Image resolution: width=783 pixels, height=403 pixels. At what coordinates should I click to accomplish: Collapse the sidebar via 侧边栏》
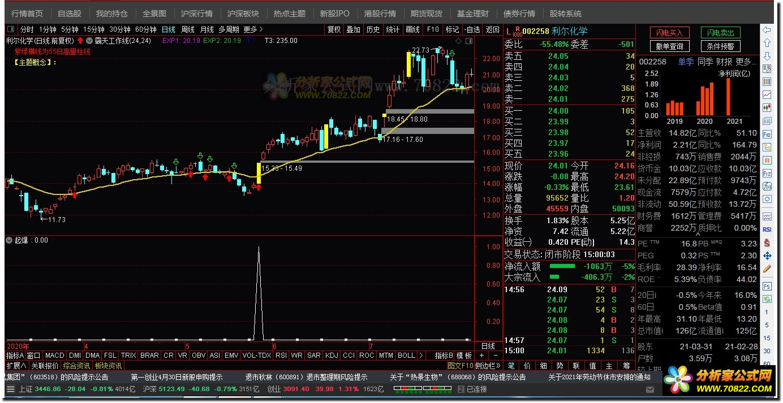[x=488, y=366]
